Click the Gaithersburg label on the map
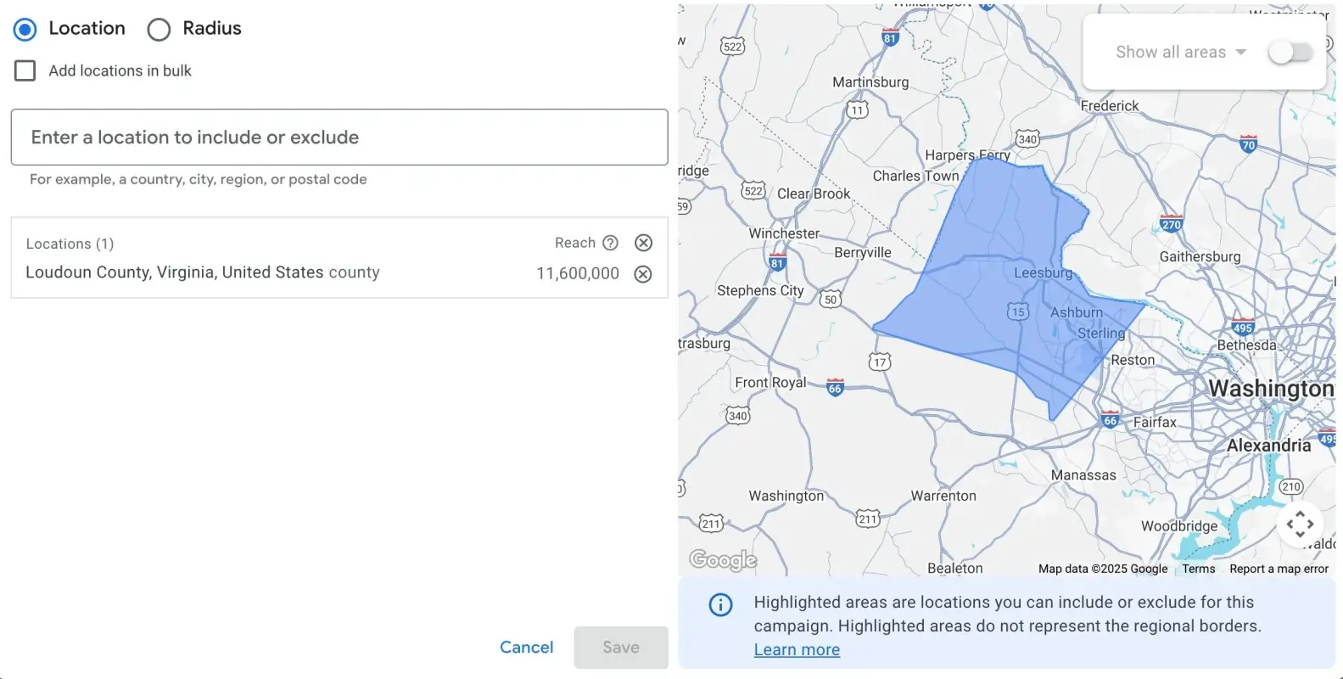This screenshot has height=679, width=1343. (1200, 256)
